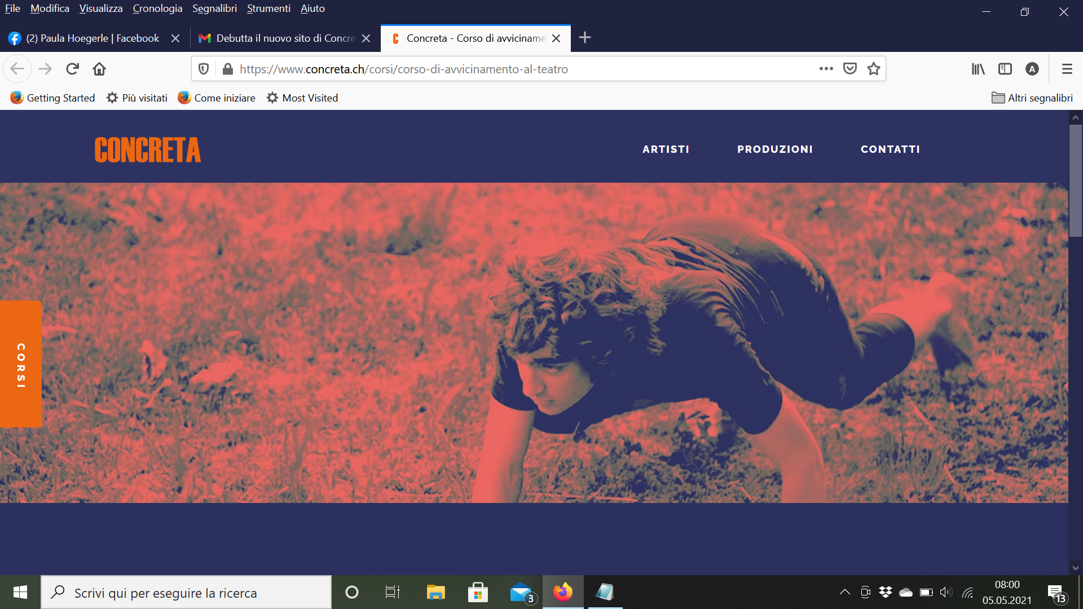Open Altri segnalibri folder
Screen dimensions: 1083x609
click(x=1032, y=98)
